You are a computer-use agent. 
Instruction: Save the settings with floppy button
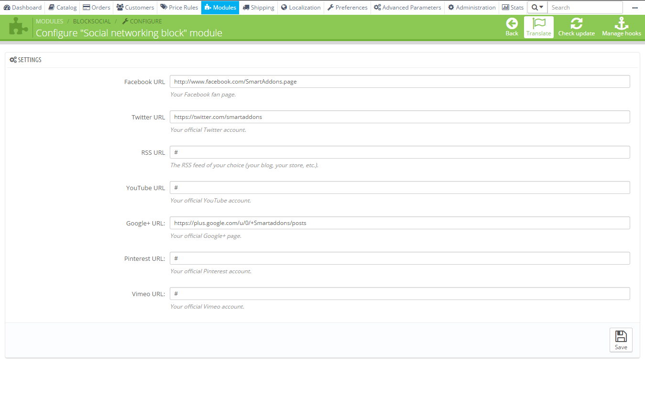pos(621,340)
